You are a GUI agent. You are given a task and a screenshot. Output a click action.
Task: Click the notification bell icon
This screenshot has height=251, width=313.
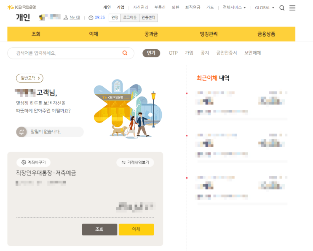pos(21,132)
